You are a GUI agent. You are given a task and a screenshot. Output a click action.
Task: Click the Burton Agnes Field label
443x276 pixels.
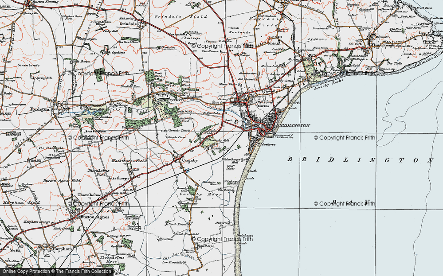pyautogui.click(x=62, y=181)
